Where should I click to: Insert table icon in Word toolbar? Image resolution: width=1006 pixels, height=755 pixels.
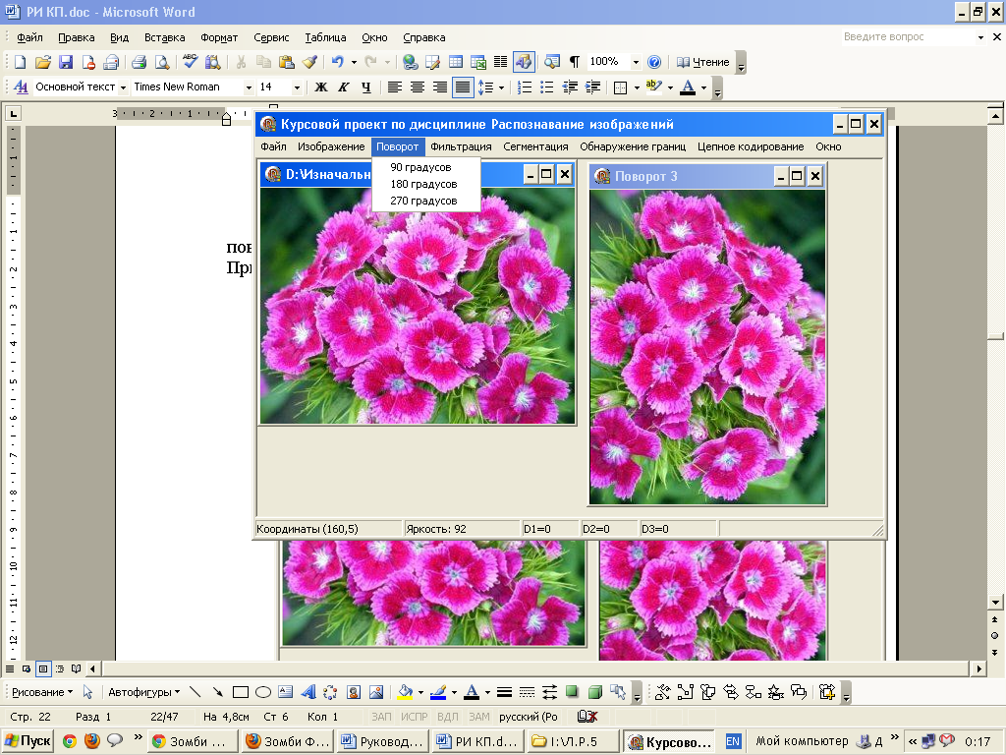pyautogui.click(x=456, y=62)
